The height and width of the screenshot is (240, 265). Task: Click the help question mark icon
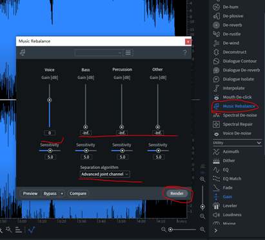(x=184, y=53)
